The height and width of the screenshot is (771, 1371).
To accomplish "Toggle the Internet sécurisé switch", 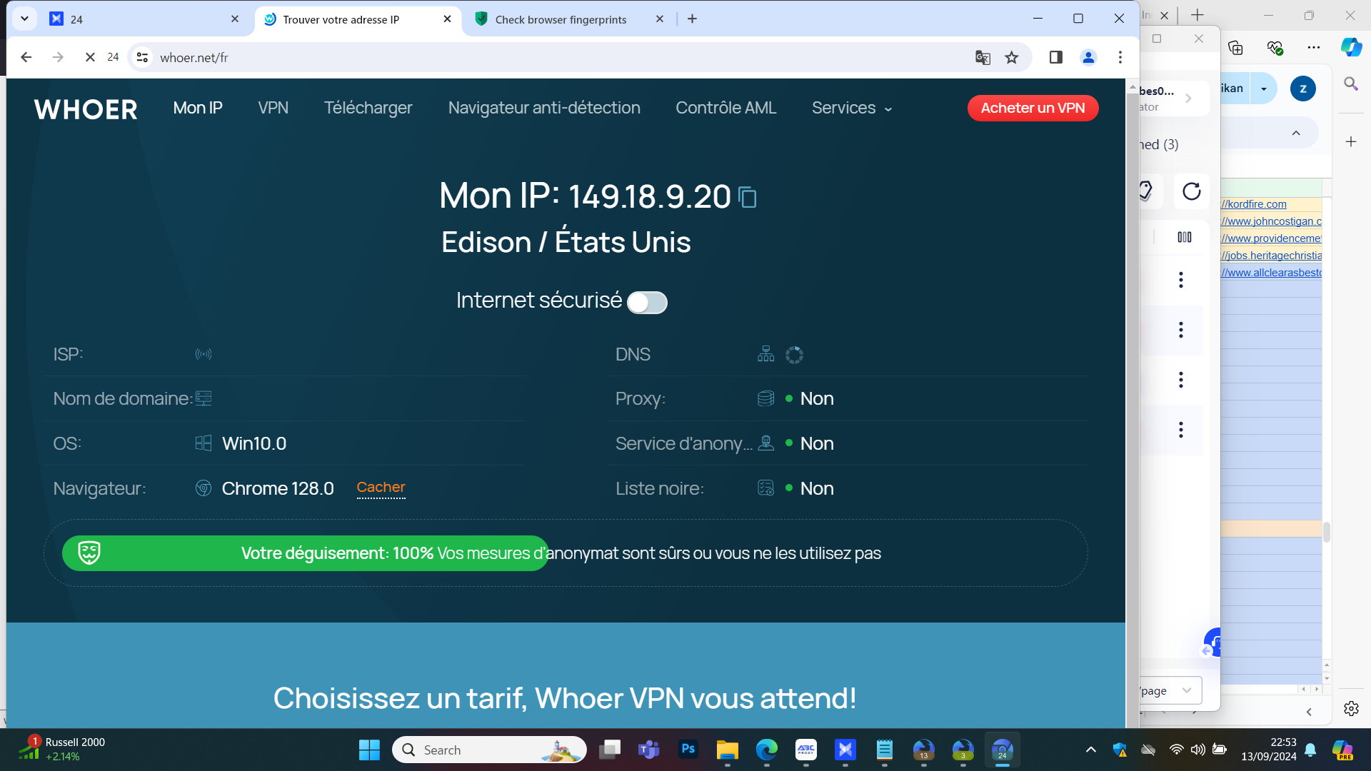I will click(x=647, y=303).
